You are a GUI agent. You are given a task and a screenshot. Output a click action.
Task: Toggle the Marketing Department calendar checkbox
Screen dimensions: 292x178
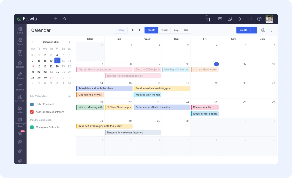32,112
